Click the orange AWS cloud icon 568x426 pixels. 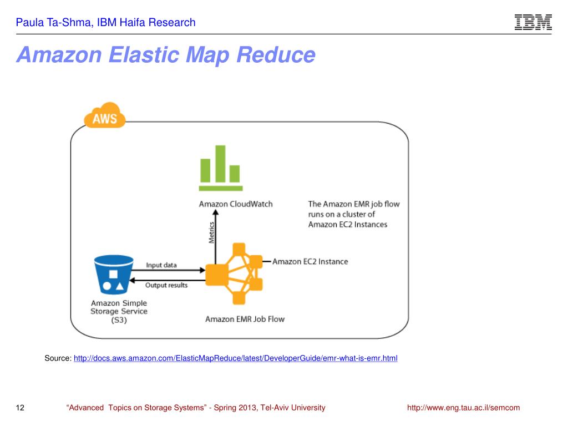click(x=105, y=115)
